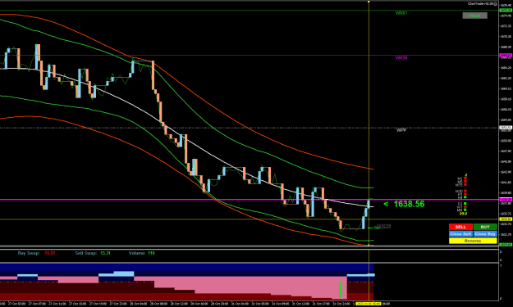Click the green price tag at the bottom of the axis
513x307 pixels.
click(506, 244)
